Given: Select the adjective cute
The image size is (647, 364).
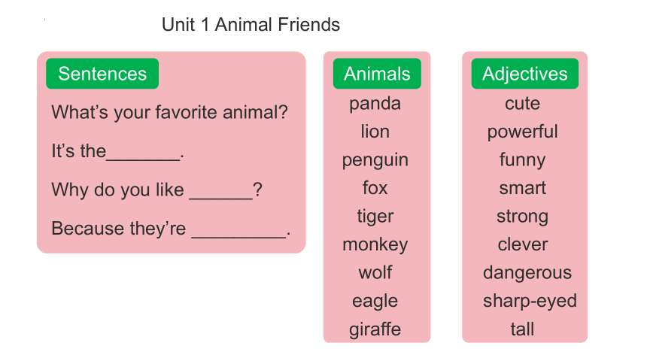Looking at the screenshot, I should point(522,103).
